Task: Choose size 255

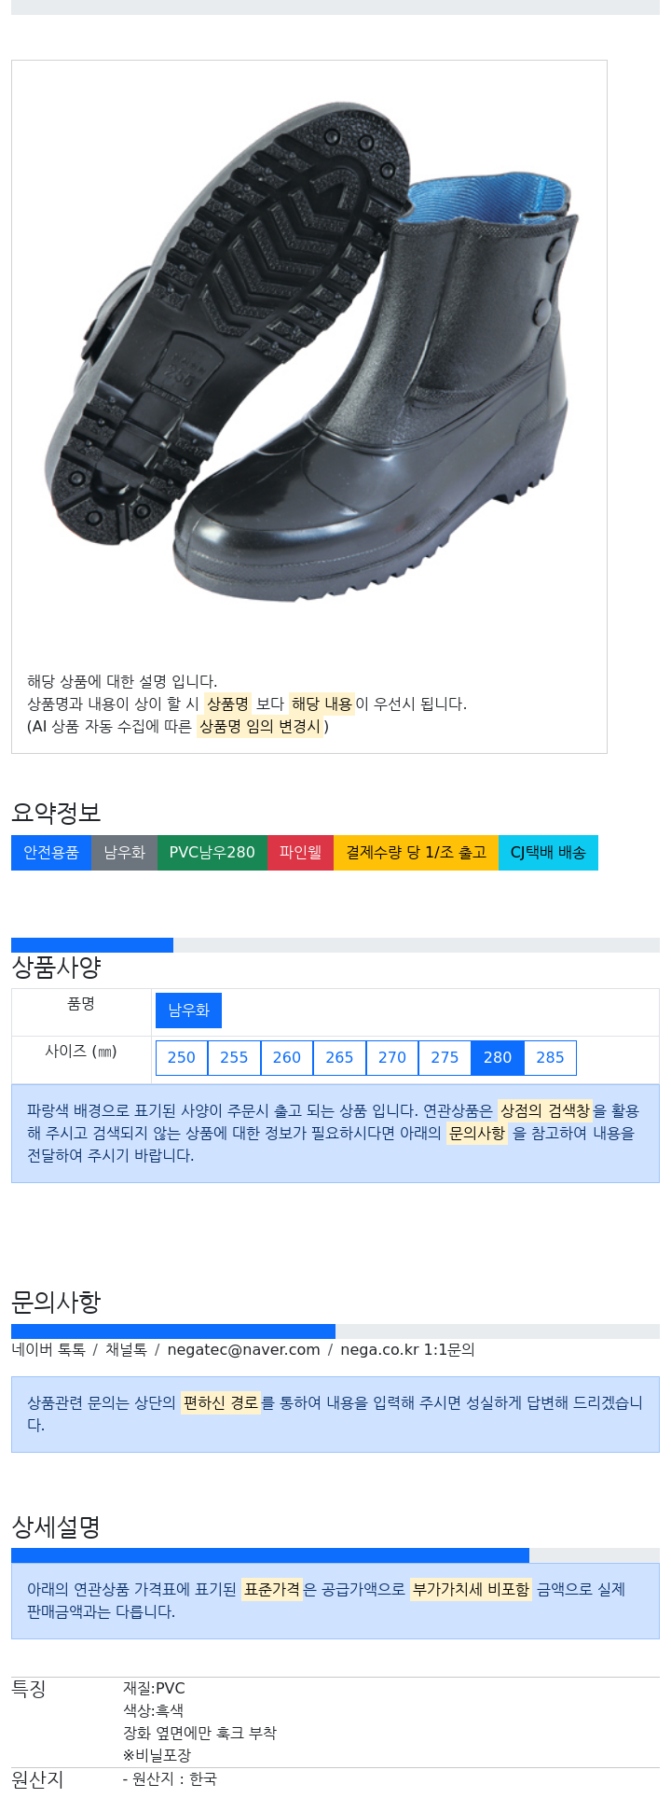Action: pyautogui.click(x=234, y=1058)
